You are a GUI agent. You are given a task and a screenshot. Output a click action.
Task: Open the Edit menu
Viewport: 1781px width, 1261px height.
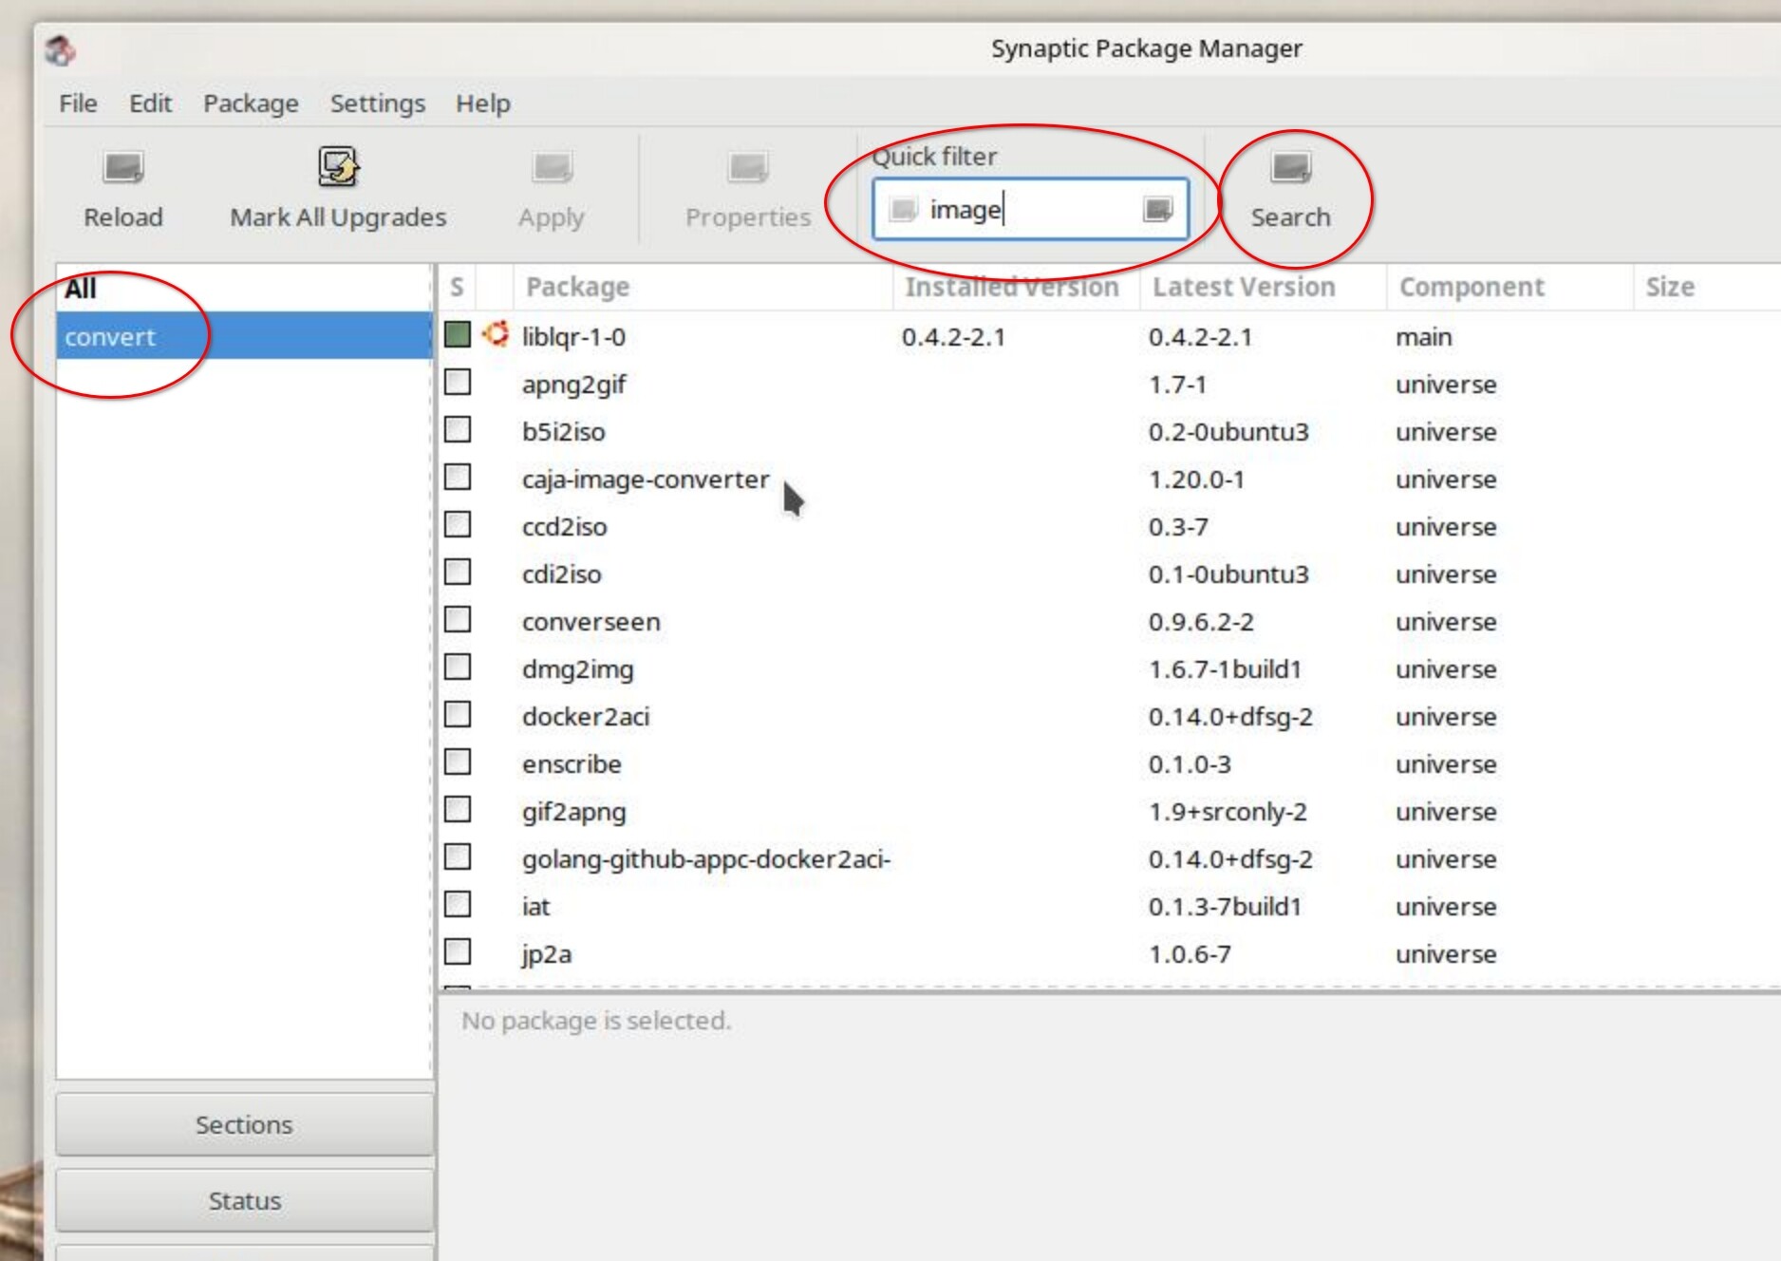coord(150,103)
